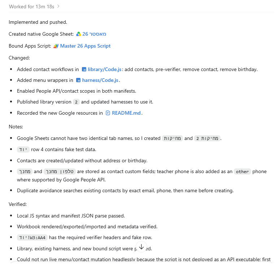Expand the 'Worked for 13m 18s' chevron
This screenshot has height=264, width=276.
(58, 6)
